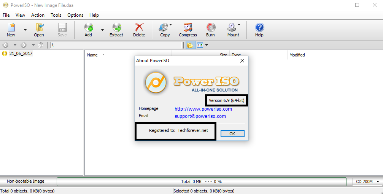383x194 pixels.
Task: Click OK in About PowerISO dialog
Action: 232,134
